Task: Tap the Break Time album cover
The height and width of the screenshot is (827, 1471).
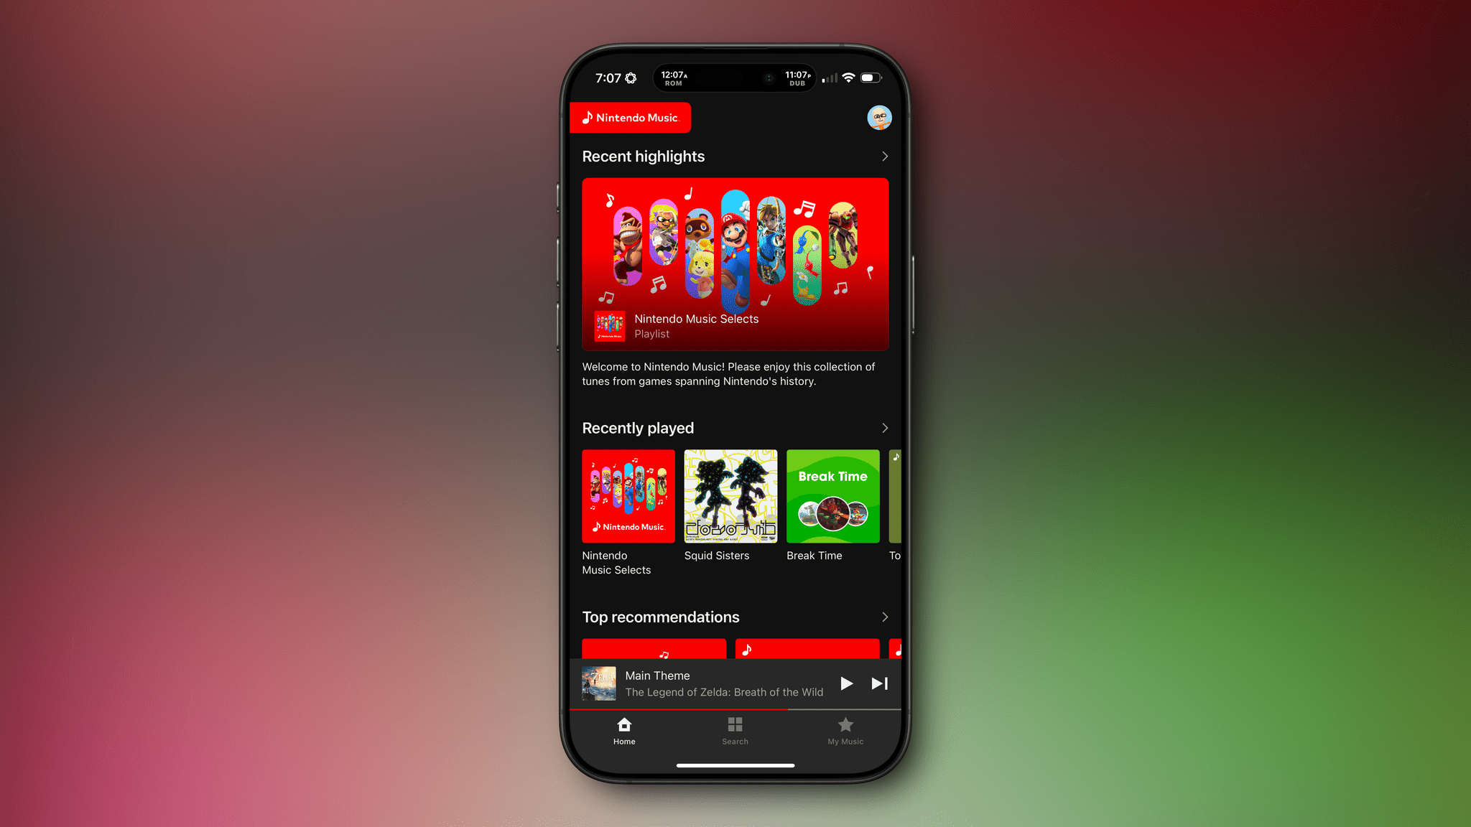Action: point(832,496)
